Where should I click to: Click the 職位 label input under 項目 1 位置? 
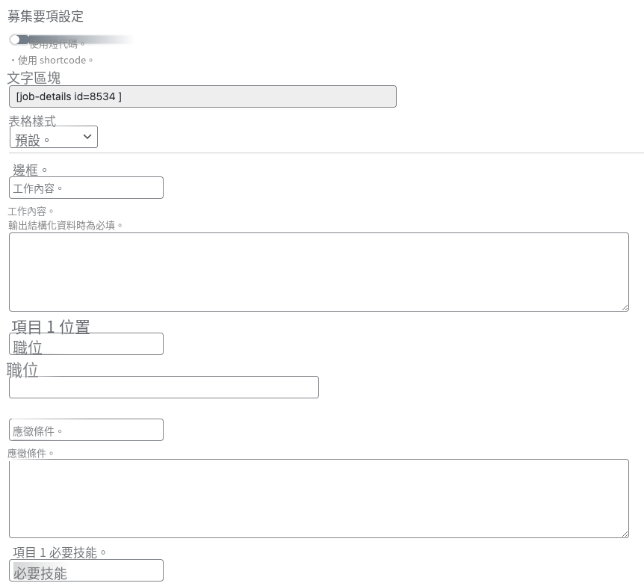point(86,344)
